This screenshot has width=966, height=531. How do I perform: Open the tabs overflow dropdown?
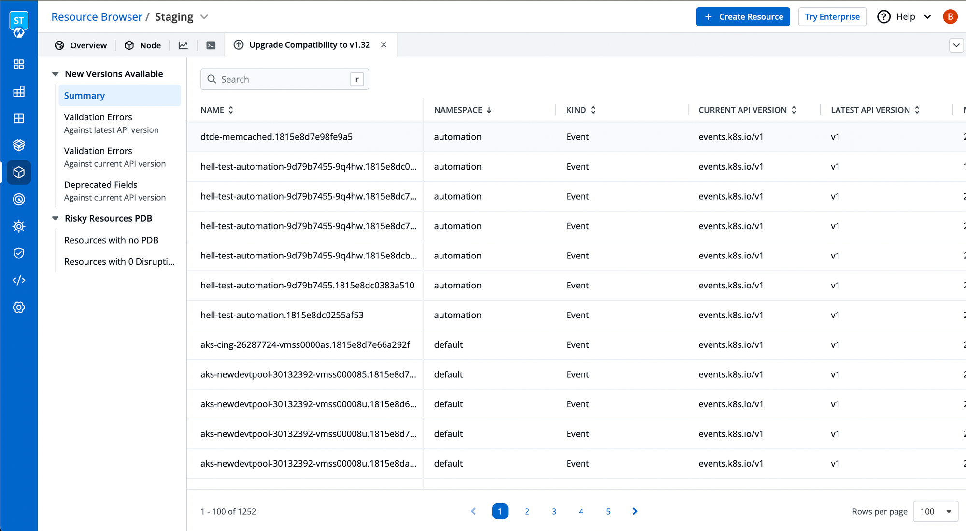tap(956, 45)
